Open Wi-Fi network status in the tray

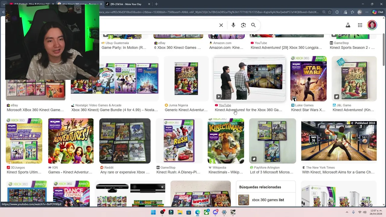pyautogui.click(x=359, y=212)
